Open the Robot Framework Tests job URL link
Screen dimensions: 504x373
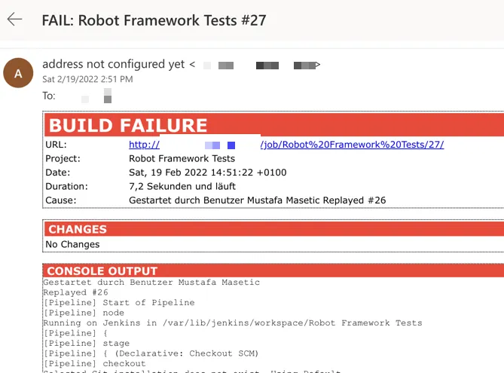pos(352,145)
